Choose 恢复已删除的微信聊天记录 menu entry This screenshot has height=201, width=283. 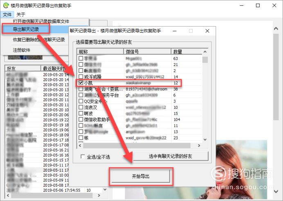39,40
